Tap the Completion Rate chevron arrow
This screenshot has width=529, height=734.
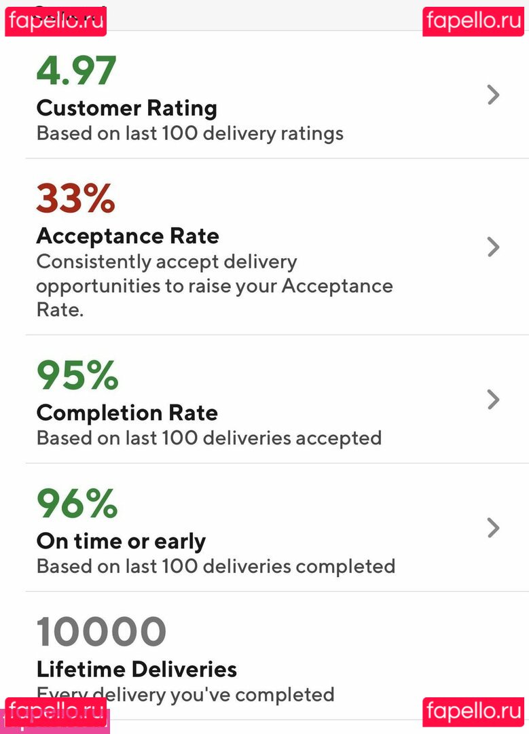[494, 399]
